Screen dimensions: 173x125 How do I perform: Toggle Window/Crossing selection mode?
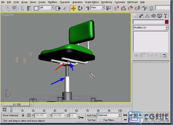point(58,8)
